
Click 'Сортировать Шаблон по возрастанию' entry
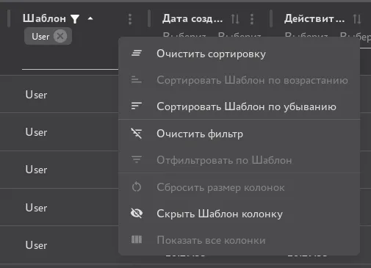(x=239, y=80)
